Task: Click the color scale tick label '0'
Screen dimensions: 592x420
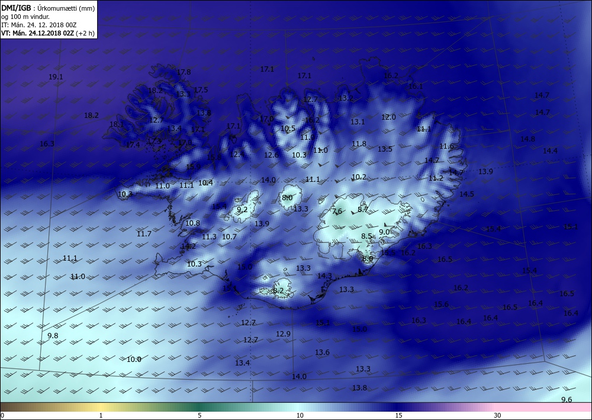Action: click(x=2, y=416)
